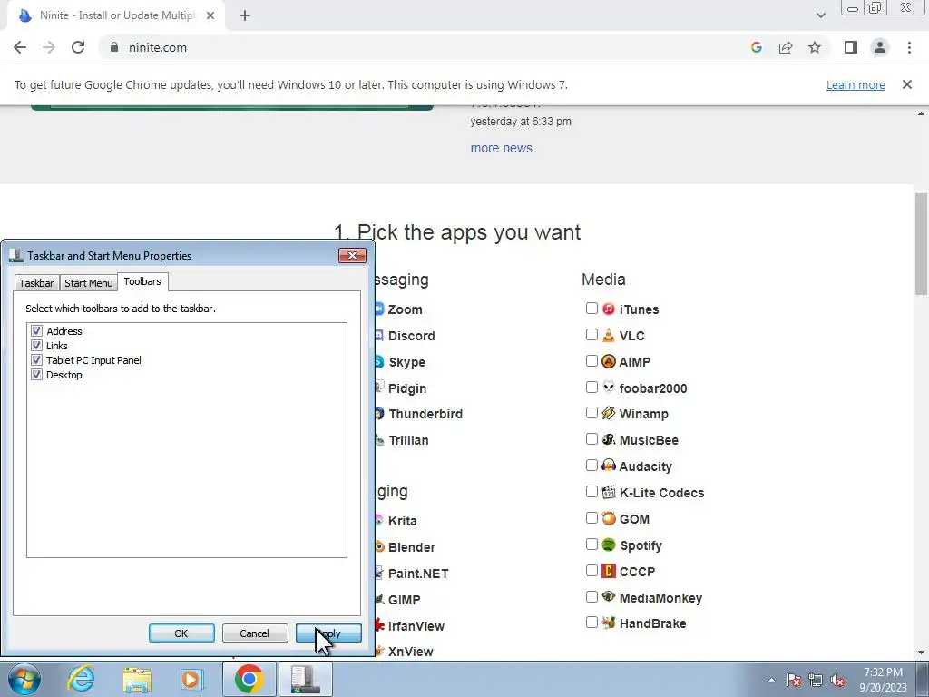Open a new tab with plus icon
Viewport: 929px width, 697px height.
(245, 16)
